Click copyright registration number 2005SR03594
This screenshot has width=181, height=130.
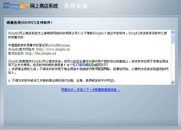pos(59,45)
